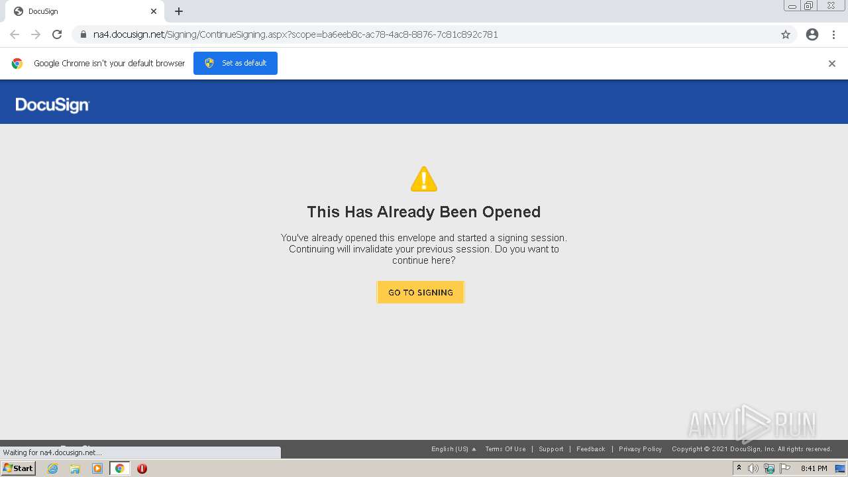
Task: Click the yellow warning triangle icon
Action: point(424,179)
